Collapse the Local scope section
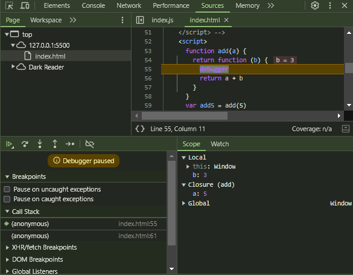 click(183, 157)
